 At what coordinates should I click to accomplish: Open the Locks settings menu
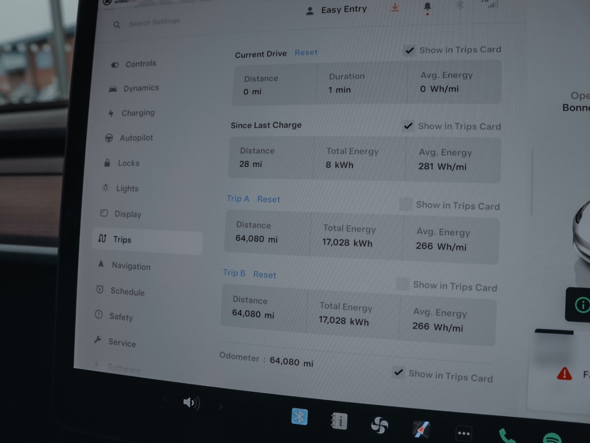click(122, 163)
